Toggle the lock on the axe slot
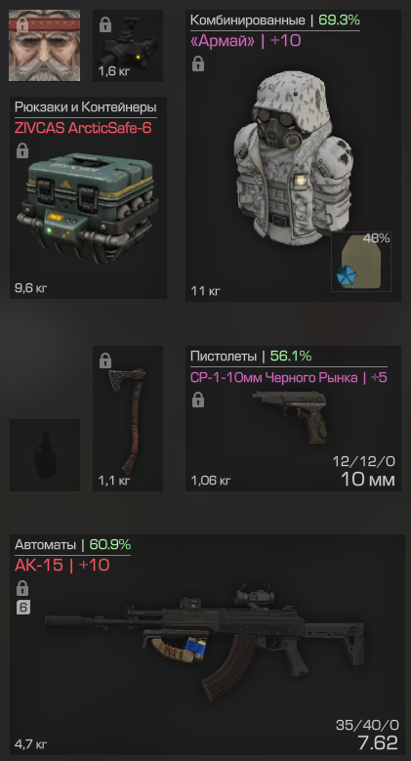 tap(105, 361)
